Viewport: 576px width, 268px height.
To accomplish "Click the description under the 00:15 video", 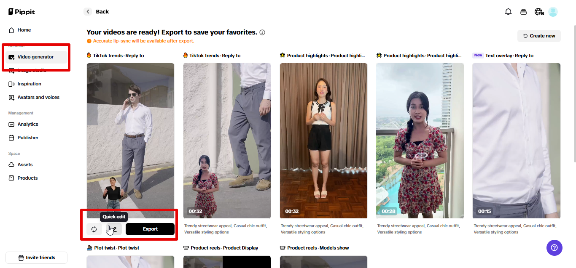I will coord(515,229).
